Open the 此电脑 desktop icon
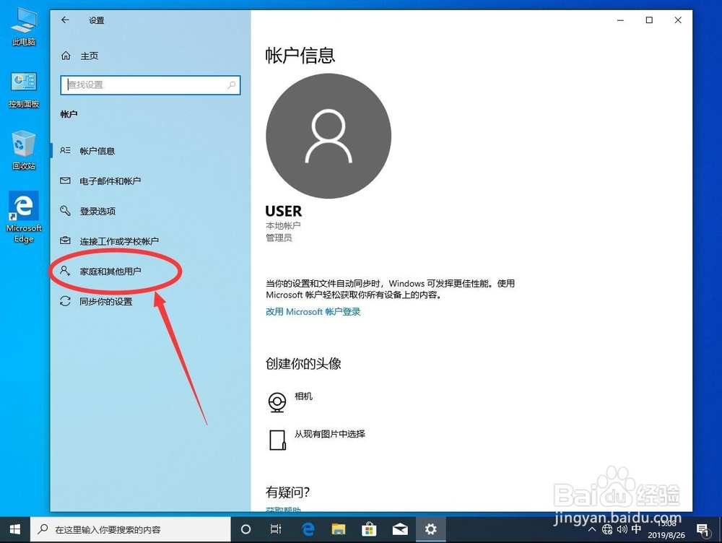Image resolution: width=722 pixels, height=543 pixels. click(24, 27)
